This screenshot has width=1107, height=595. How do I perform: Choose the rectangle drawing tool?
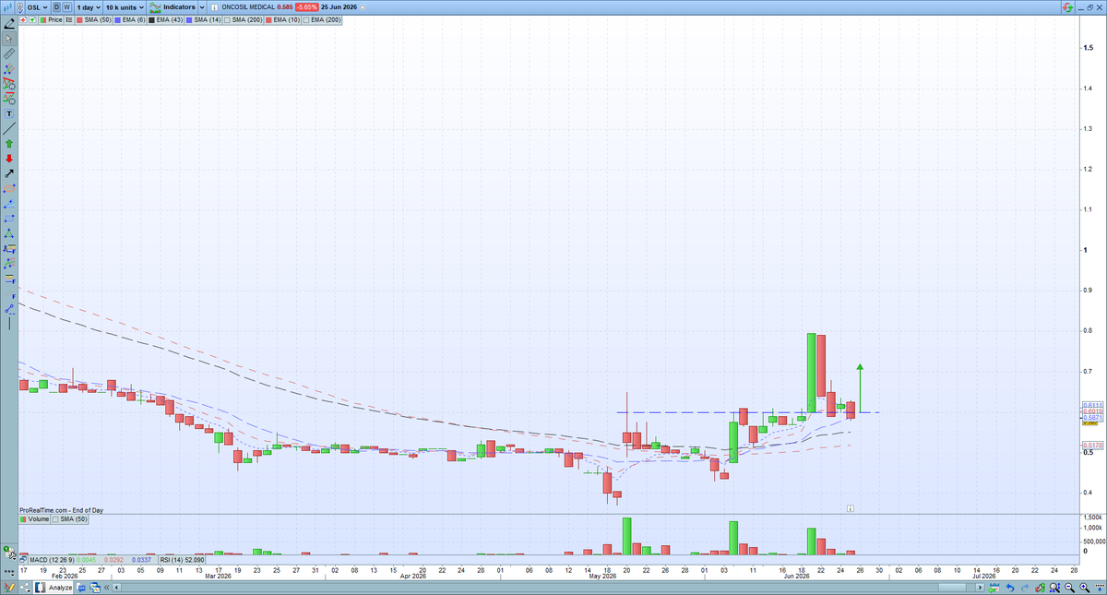pyautogui.click(x=9, y=219)
